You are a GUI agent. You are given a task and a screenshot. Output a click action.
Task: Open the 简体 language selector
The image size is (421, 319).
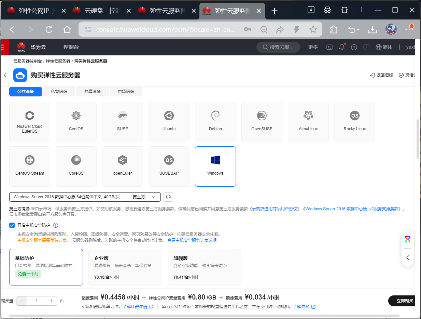click(384, 47)
